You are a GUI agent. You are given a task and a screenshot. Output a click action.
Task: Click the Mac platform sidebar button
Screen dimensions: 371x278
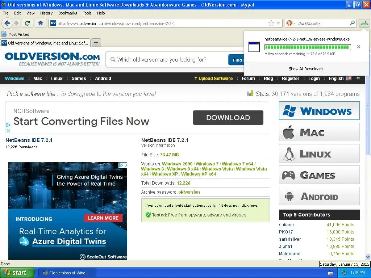[319, 132]
